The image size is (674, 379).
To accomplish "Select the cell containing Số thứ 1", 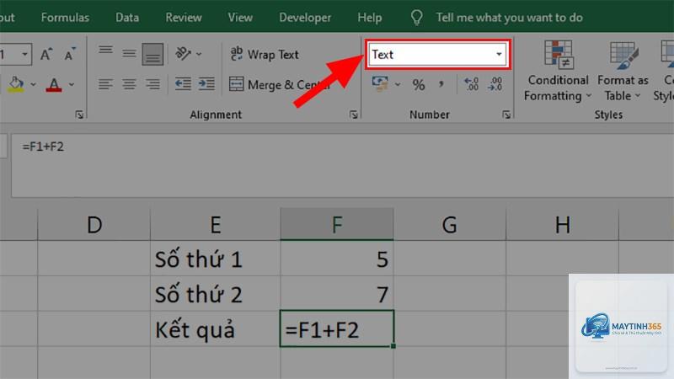I will pyautogui.click(x=216, y=259).
